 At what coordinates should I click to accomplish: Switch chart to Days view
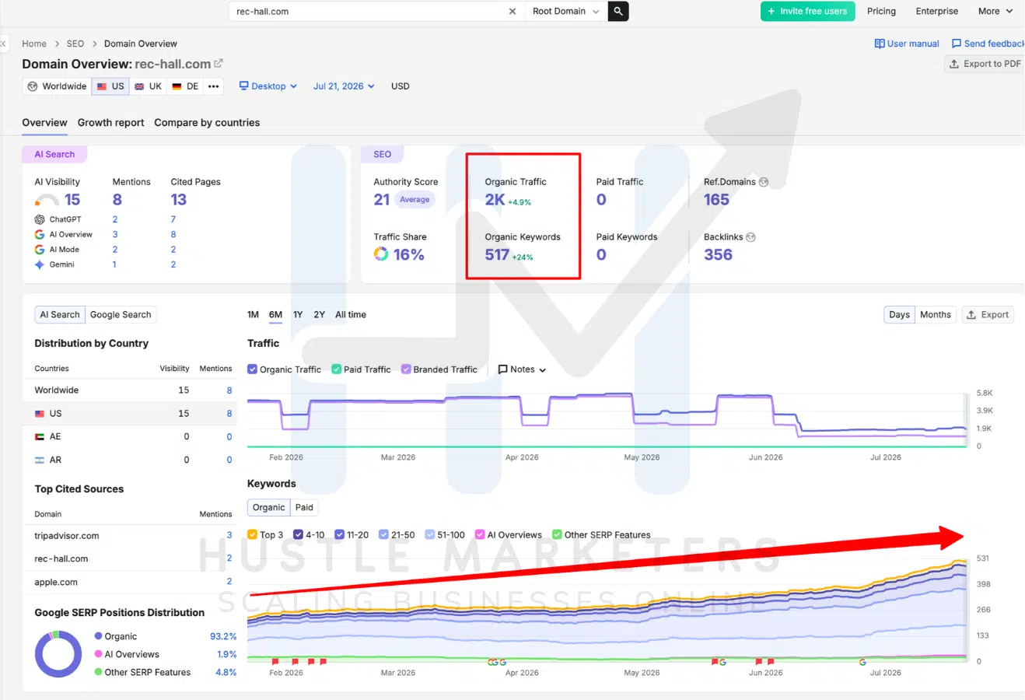[899, 315]
